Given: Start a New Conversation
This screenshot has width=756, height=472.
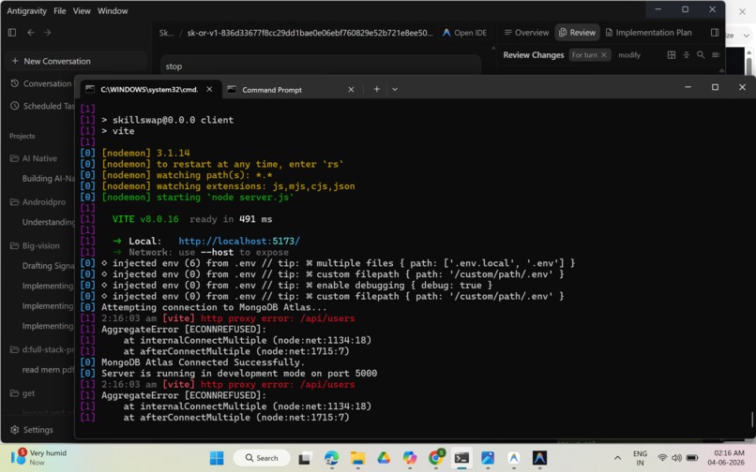Looking at the screenshot, I should 76,61.
